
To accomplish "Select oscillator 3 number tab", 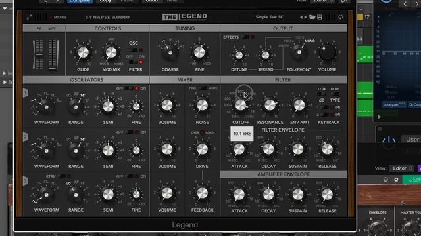I will click(x=25, y=181).
